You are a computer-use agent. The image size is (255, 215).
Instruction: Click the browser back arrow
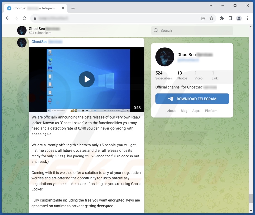coord(8,18)
